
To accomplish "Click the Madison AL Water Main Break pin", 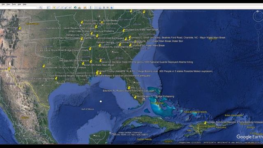I will click(100, 45).
